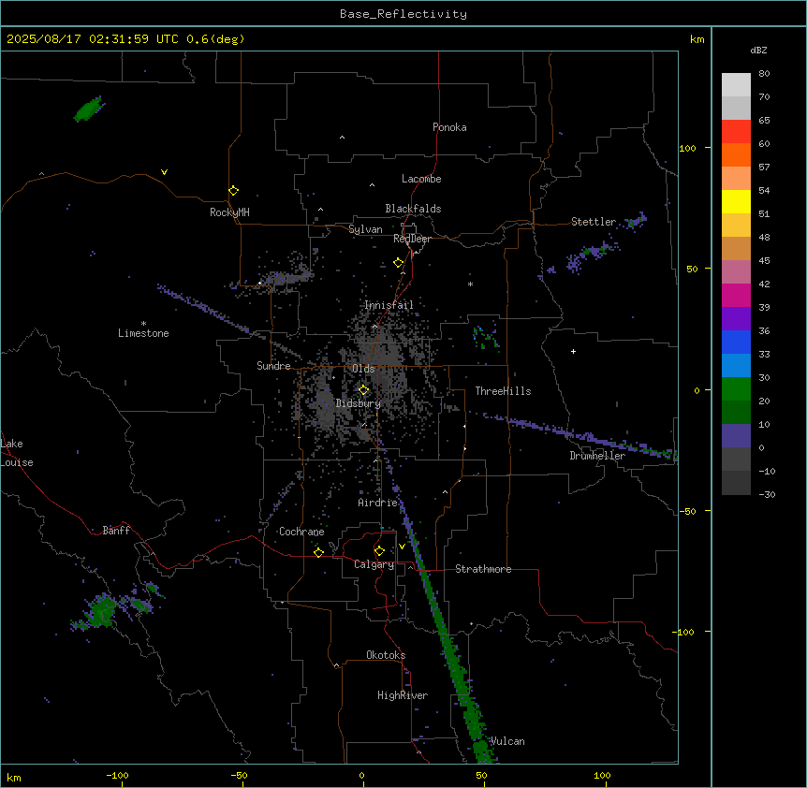Click the 50 tick on the bottom axis
The height and width of the screenshot is (788, 807).
pyautogui.click(x=482, y=775)
